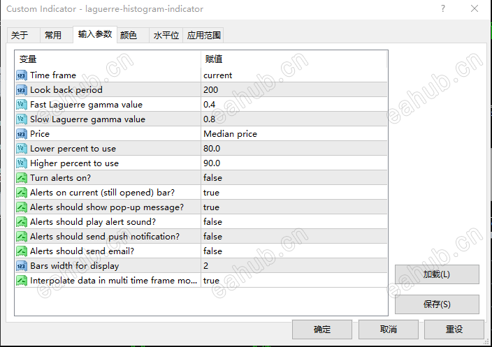492x347 pixels.
Task: Click the icon for pop-up message alerts
Action: pyautogui.click(x=22, y=207)
